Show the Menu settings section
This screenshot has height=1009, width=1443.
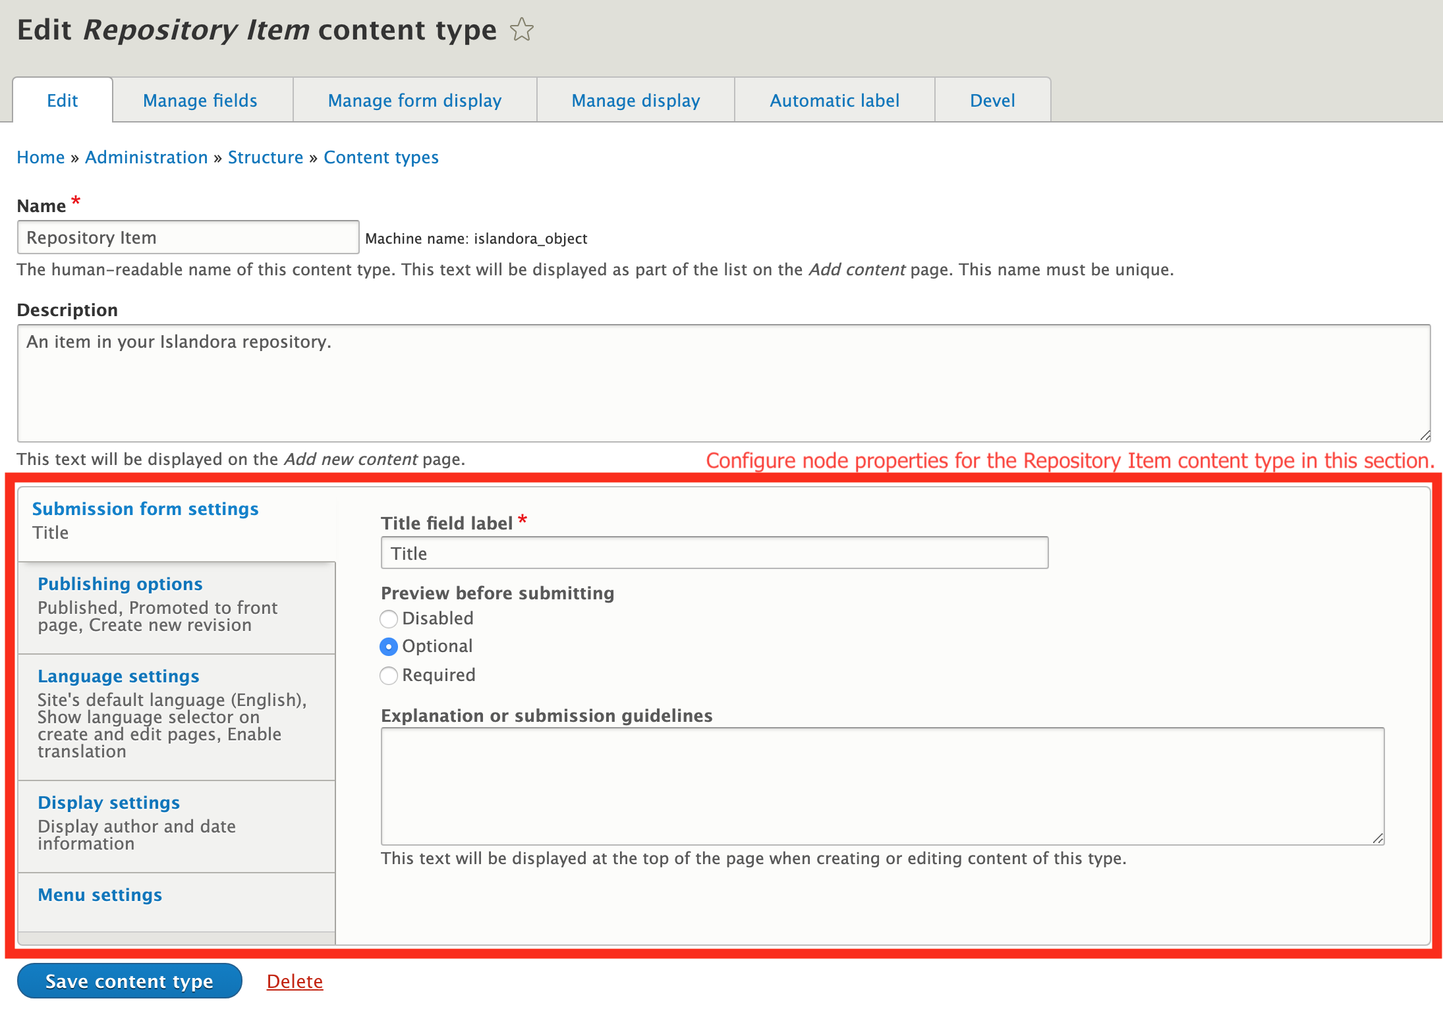pos(99,894)
